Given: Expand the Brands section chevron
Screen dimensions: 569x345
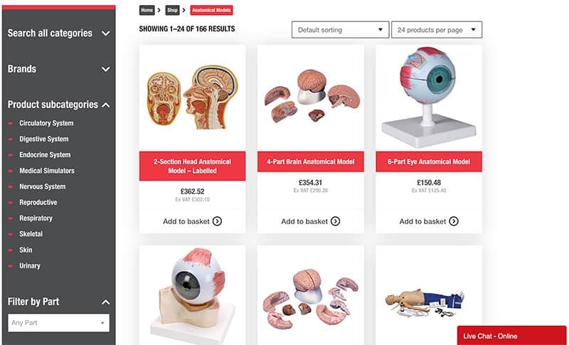Looking at the screenshot, I should [105, 69].
